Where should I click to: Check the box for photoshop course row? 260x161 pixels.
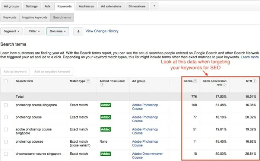click(6, 117)
